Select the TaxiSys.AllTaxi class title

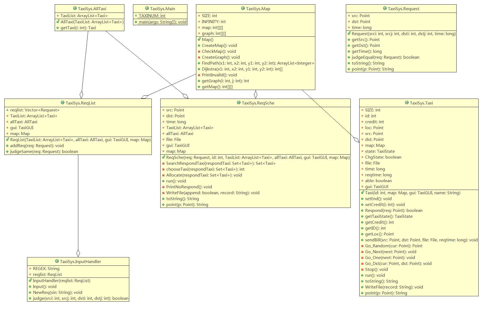[x=92, y=9]
